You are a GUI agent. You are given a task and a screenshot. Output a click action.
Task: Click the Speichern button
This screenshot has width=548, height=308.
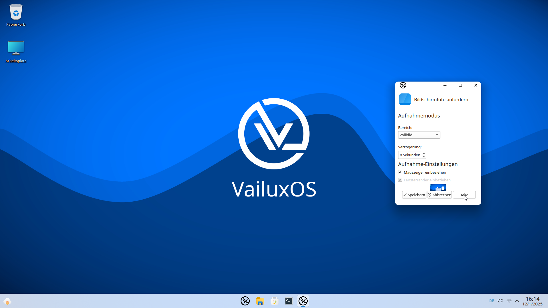tap(414, 195)
